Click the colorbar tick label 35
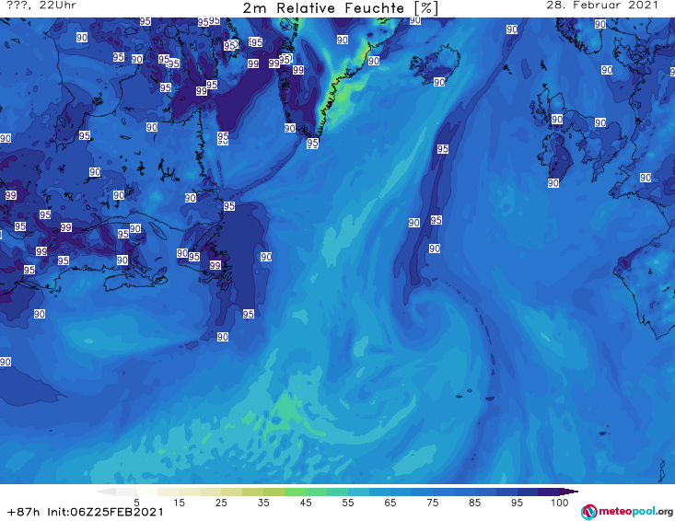675x521 pixels. [263, 503]
